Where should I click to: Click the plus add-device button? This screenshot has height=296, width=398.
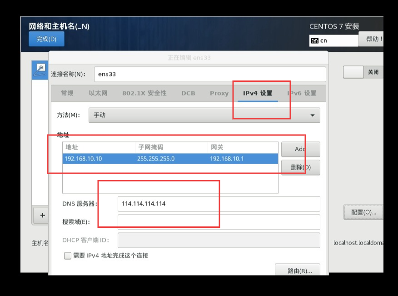pyautogui.click(x=42, y=216)
